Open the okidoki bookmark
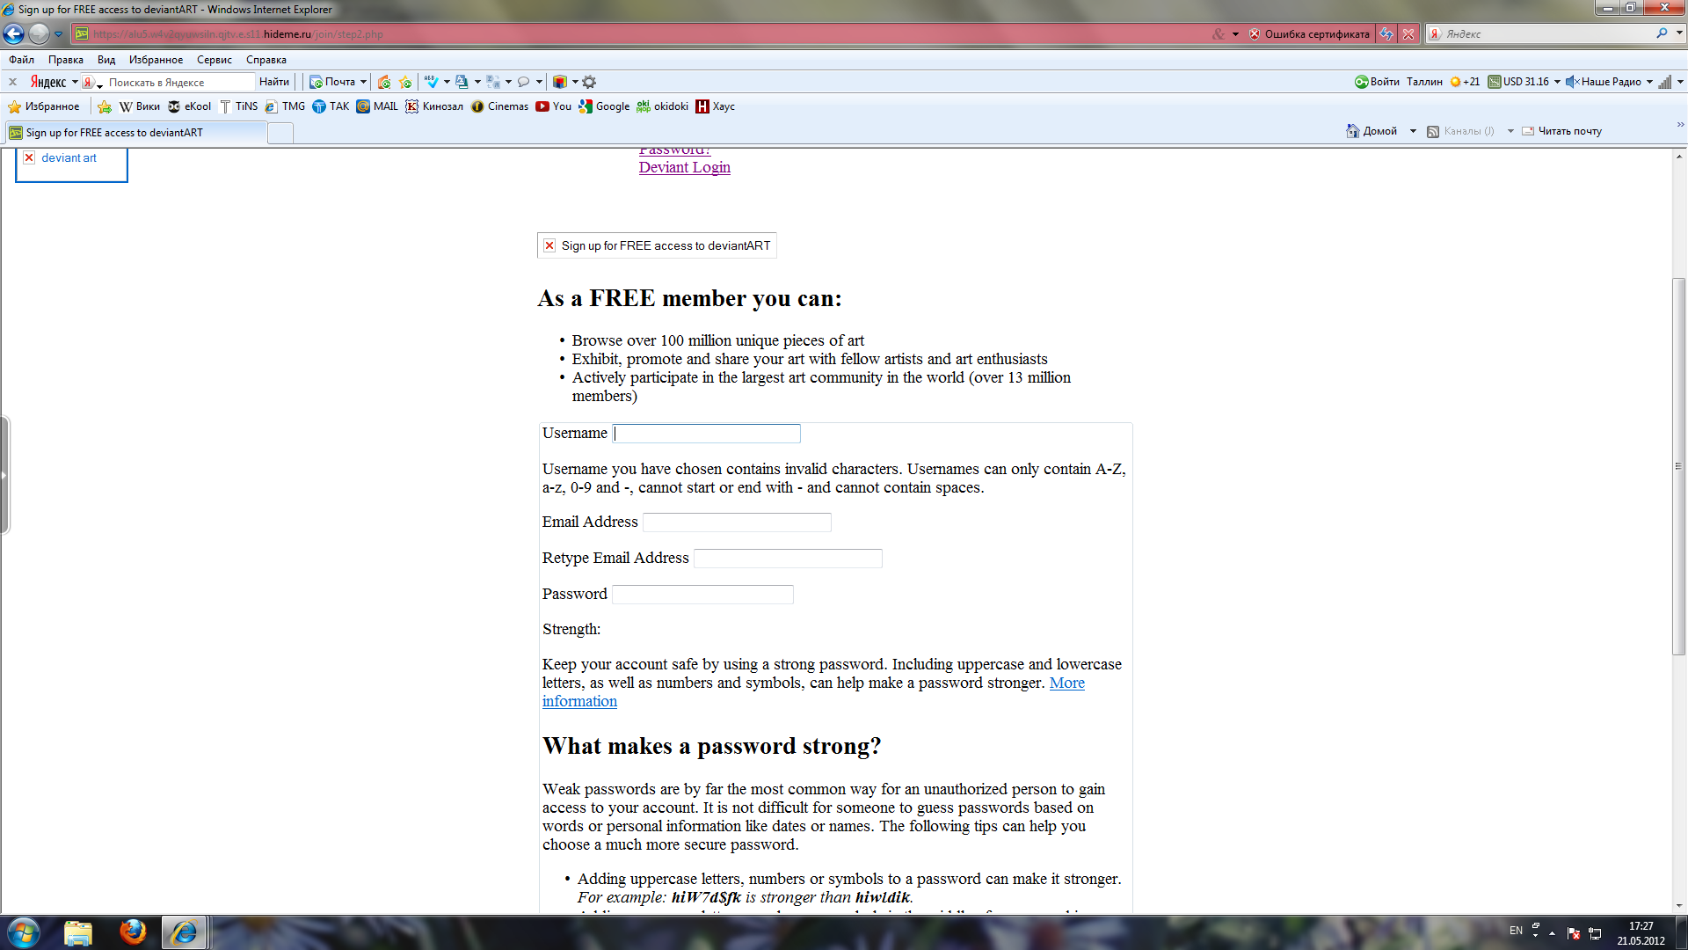 pyautogui.click(x=662, y=106)
